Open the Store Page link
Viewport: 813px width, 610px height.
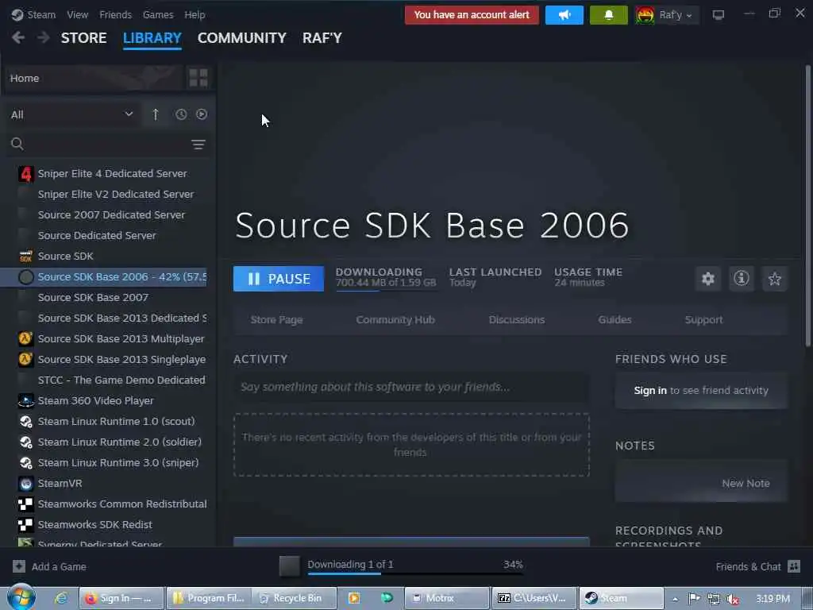(x=276, y=319)
